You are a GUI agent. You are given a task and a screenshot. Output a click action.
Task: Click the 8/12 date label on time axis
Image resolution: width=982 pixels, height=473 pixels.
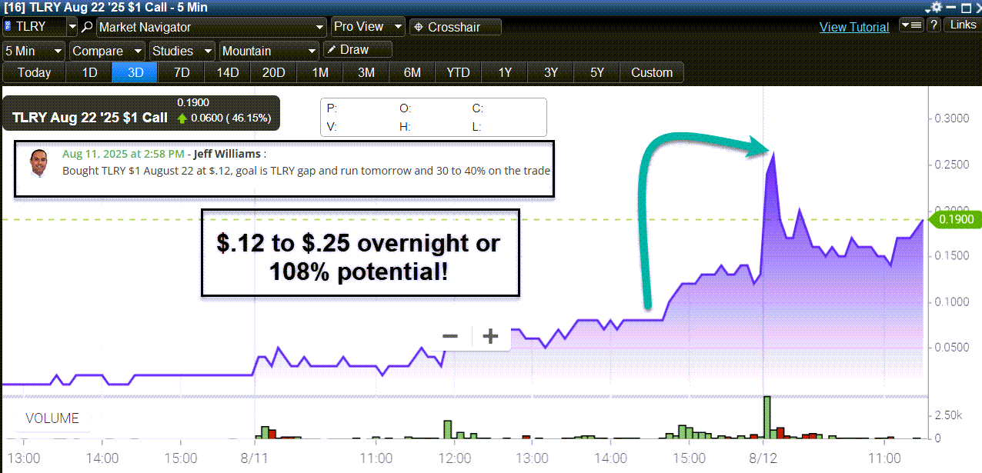763,458
